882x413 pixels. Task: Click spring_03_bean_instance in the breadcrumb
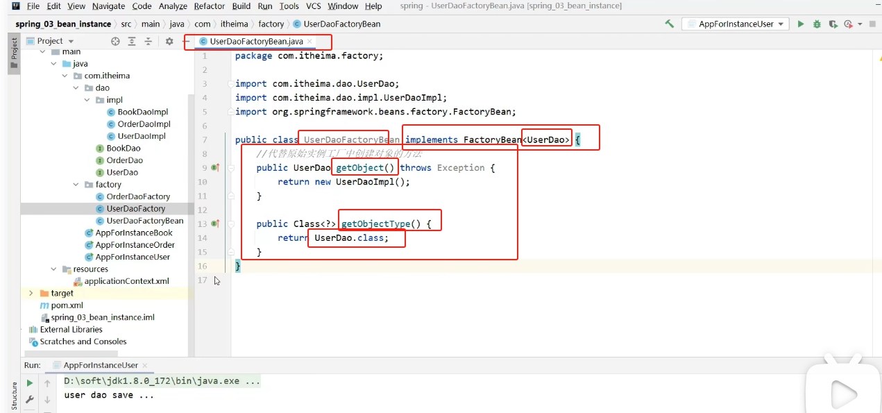coord(63,24)
